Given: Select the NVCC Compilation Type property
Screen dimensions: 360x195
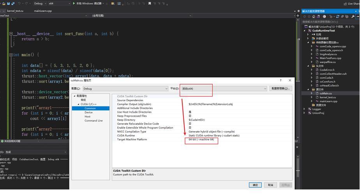Looking at the screenshot, I should (202, 132).
